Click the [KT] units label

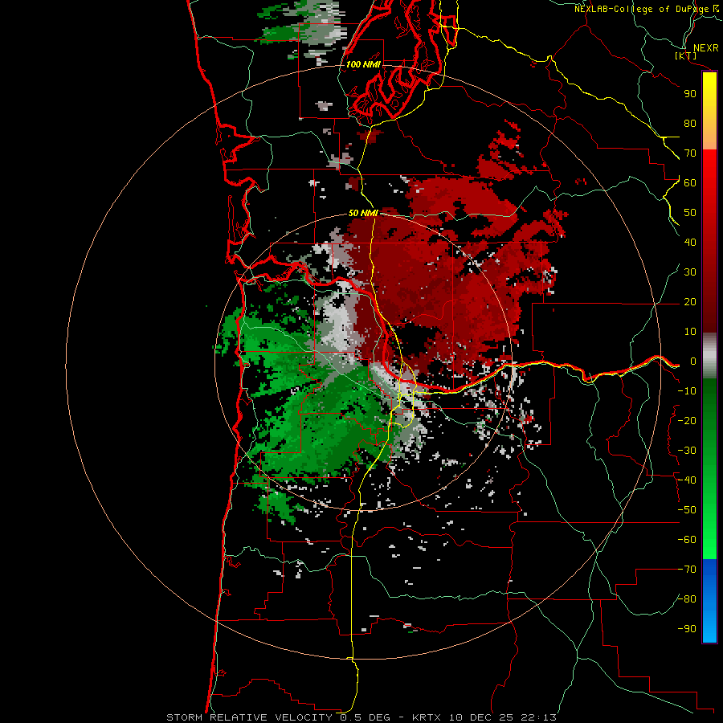tap(686, 55)
